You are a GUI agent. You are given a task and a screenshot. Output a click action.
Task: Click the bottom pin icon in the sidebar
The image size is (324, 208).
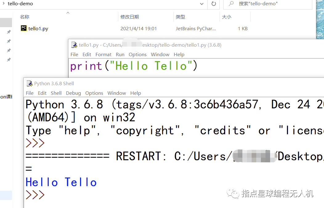tap(9, 60)
